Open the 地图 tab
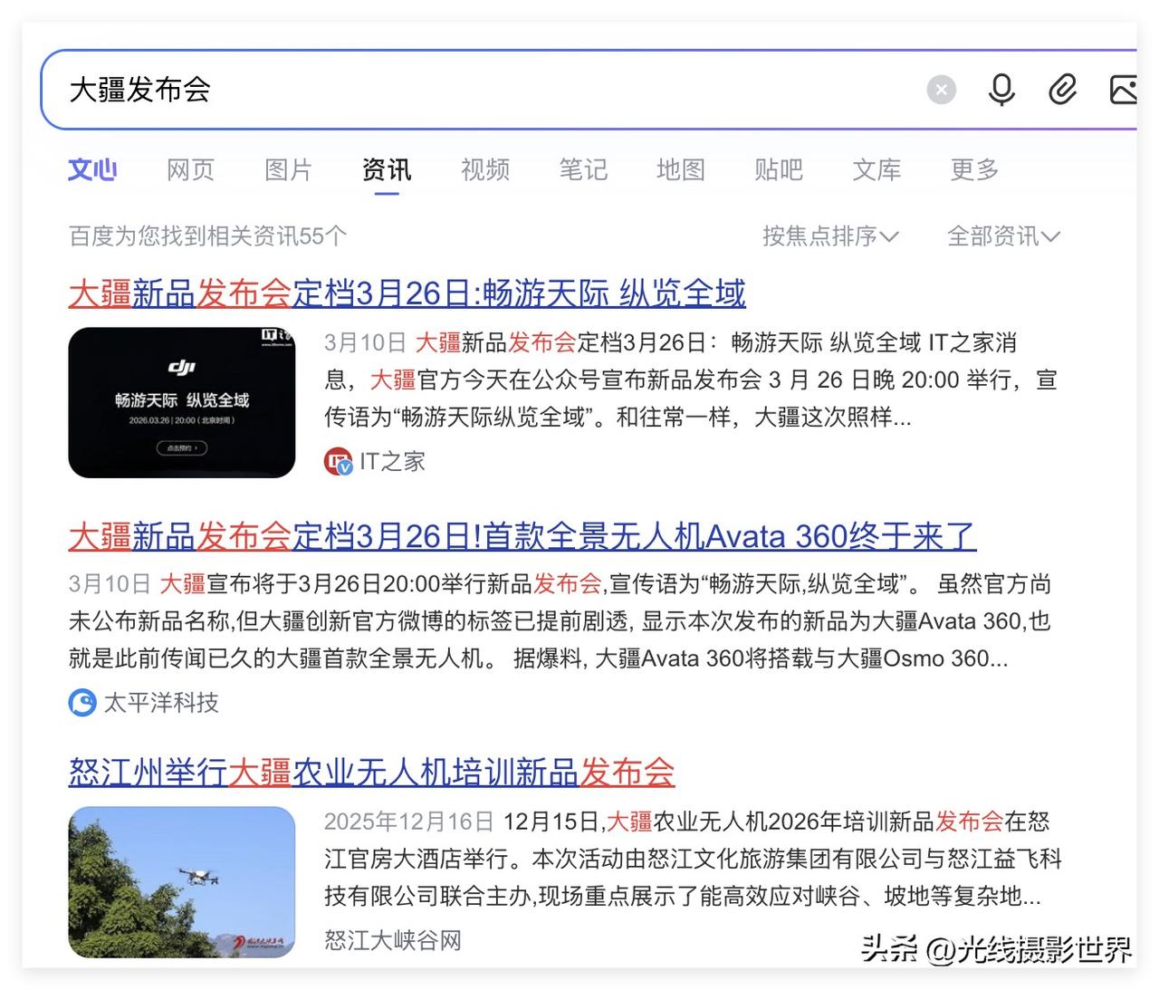The width and height of the screenshot is (1159, 990). (x=681, y=169)
